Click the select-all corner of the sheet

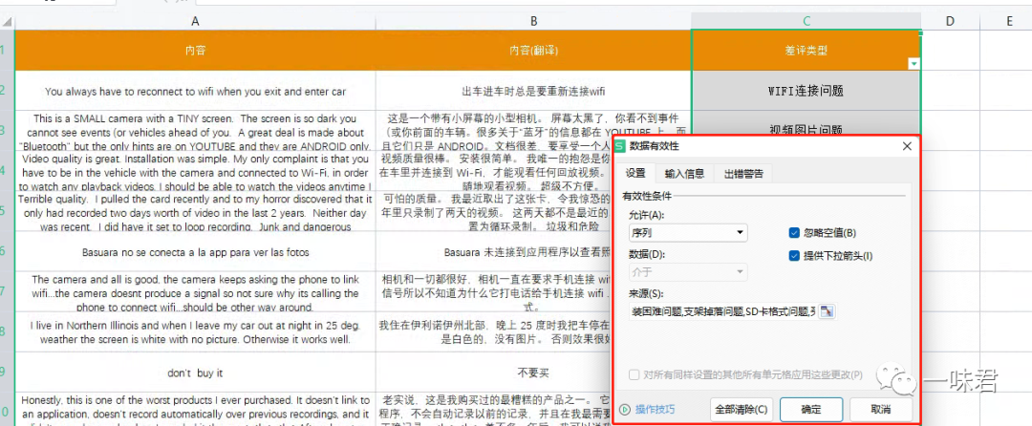pos(8,22)
